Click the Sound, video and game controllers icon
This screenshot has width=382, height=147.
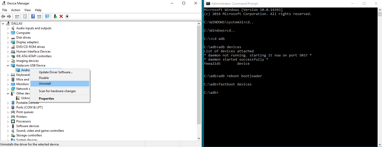pos(13,131)
